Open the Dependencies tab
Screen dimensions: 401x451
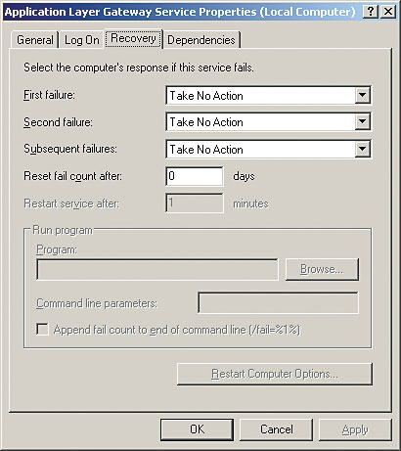tap(201, 40)
